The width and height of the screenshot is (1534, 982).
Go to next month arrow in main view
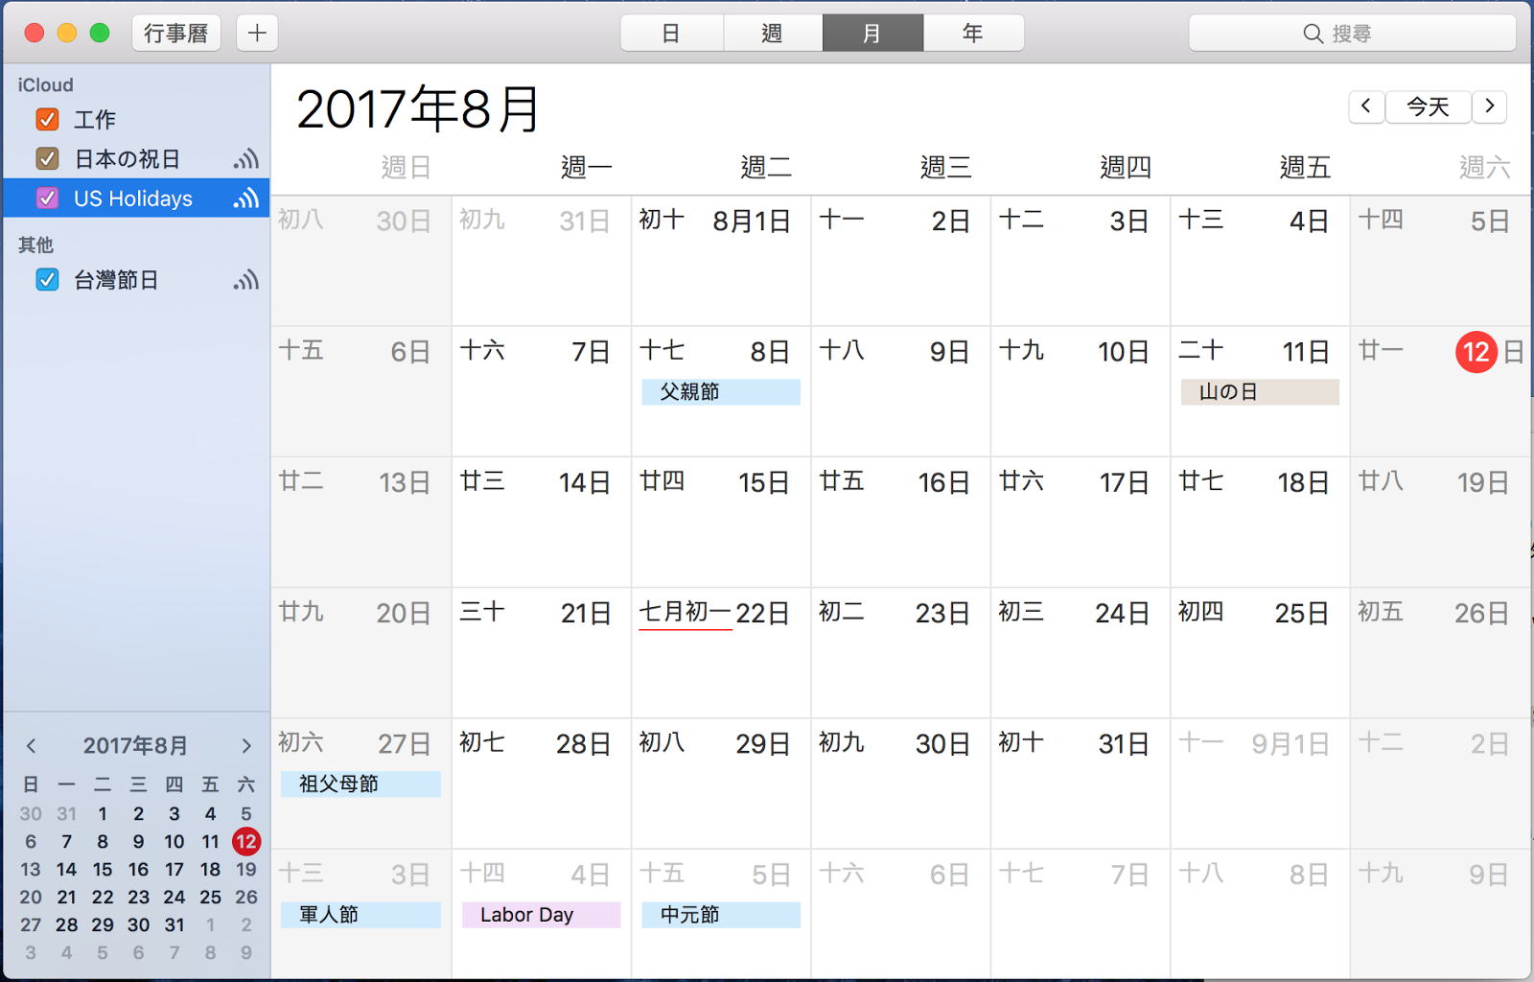tap(1489, 106)
